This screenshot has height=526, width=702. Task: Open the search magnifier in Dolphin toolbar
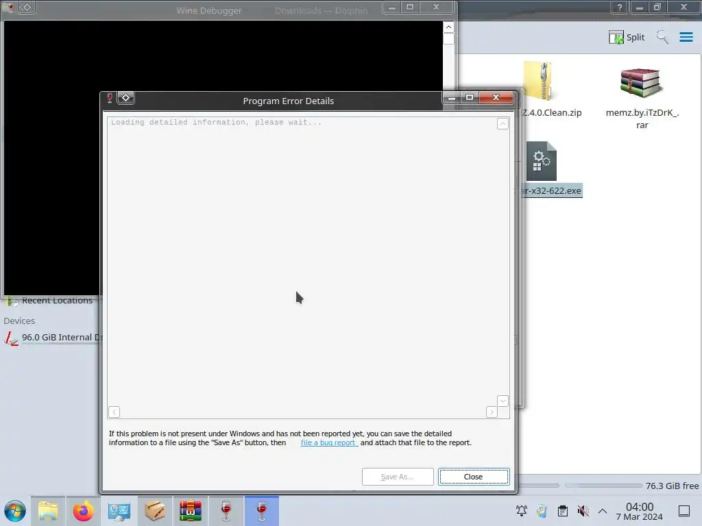point(663,37)
